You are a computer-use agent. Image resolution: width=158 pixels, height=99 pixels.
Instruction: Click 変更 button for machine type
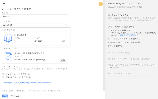(x=63, y=41)
